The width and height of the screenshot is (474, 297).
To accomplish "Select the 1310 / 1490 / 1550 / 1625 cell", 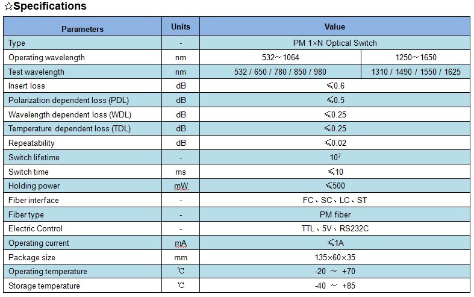I will tap(416, 72).
